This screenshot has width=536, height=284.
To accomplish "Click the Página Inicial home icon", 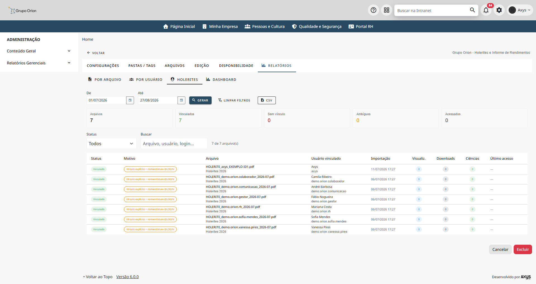I will click(x=166, y=26).
